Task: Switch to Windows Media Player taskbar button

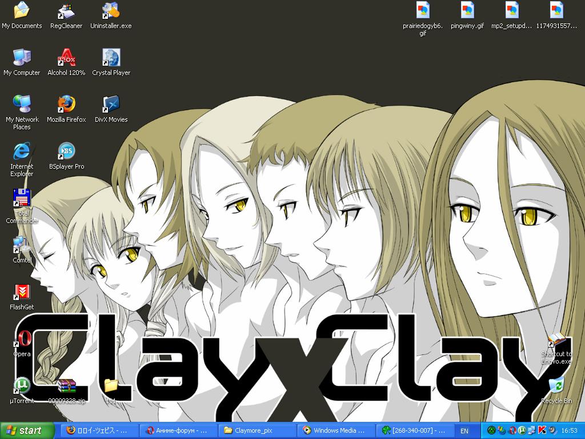Action: 336,431
